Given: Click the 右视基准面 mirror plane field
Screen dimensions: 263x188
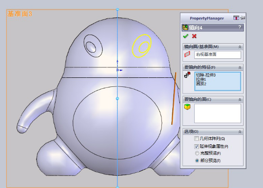Looking at the screenshot, I should 217,55.
